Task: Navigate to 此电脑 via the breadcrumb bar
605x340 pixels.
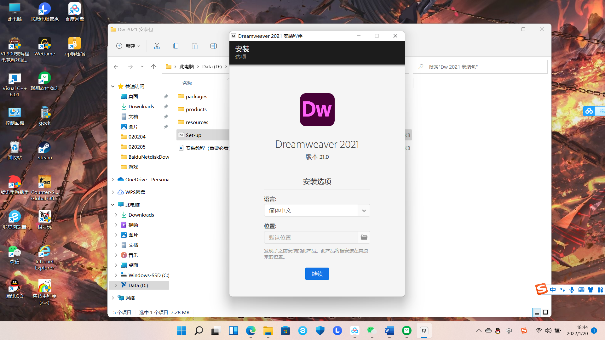Action: pyautogui.click(x=187, y=66)
